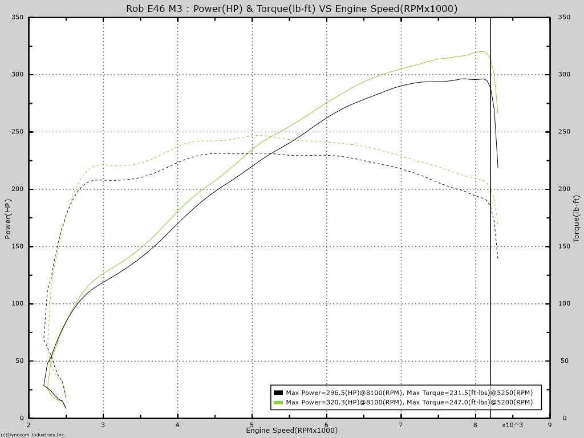Click the Torque(lb·ft) right axis label

coord(576,219)
